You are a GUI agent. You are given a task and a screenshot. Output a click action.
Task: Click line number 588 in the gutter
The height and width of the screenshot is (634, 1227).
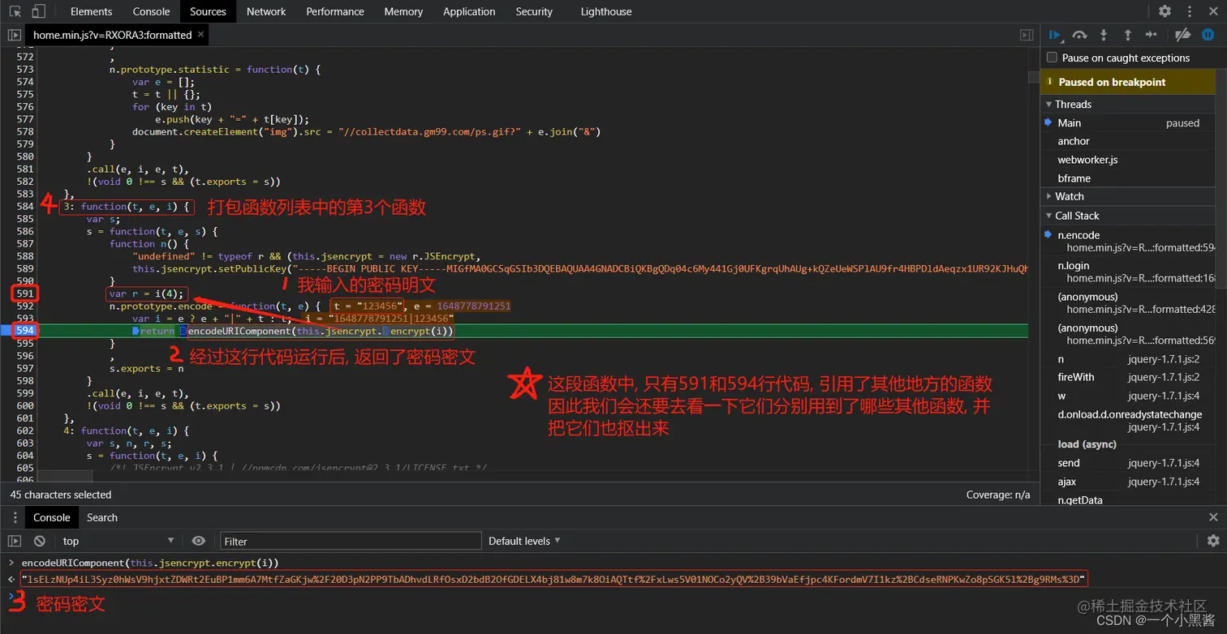pyautogui.click(x=24, y=256)
